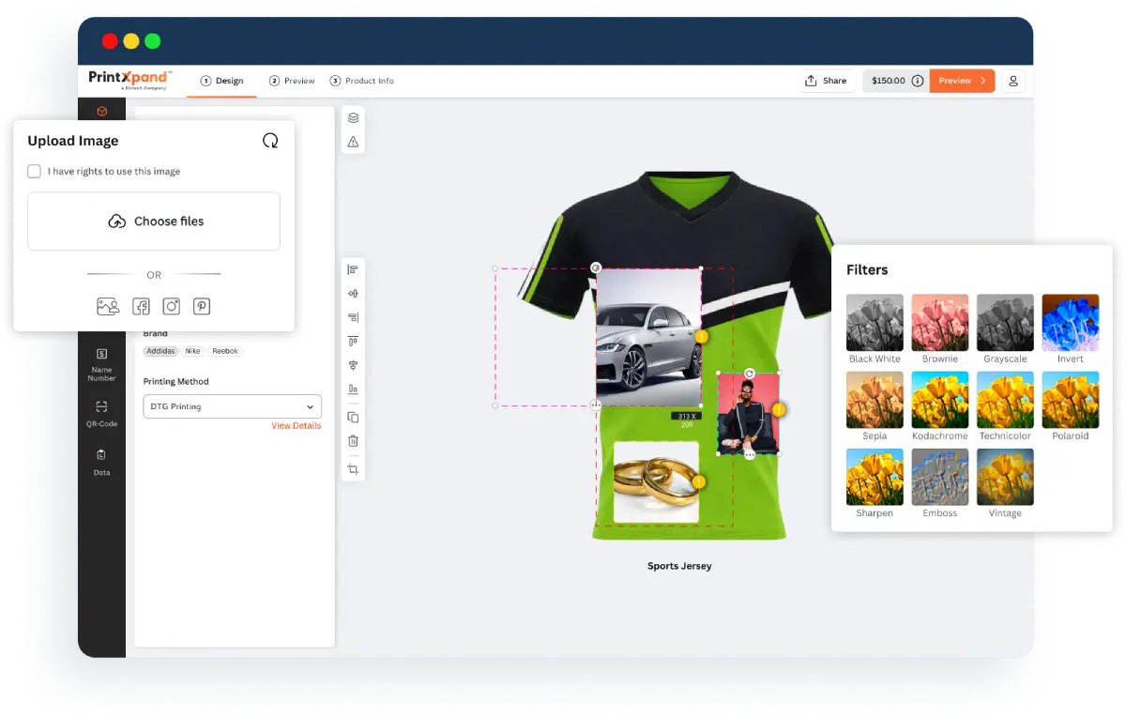Screen dimensions: 1126x718
Task: Select the Nike brand option
Action: pyautogui.click(x=192, y=351)
